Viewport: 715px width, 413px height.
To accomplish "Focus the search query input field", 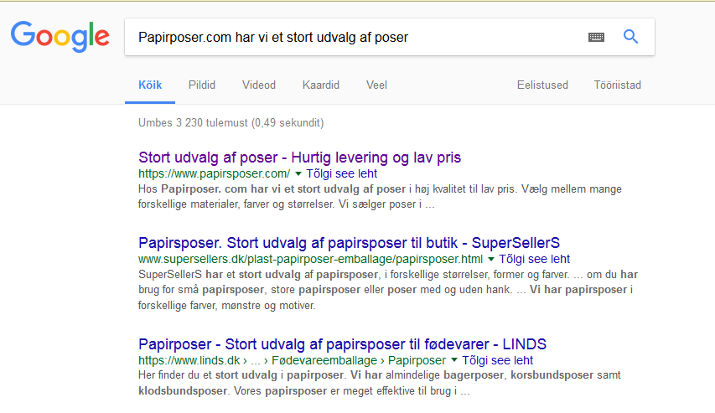I will pos(355,38).
